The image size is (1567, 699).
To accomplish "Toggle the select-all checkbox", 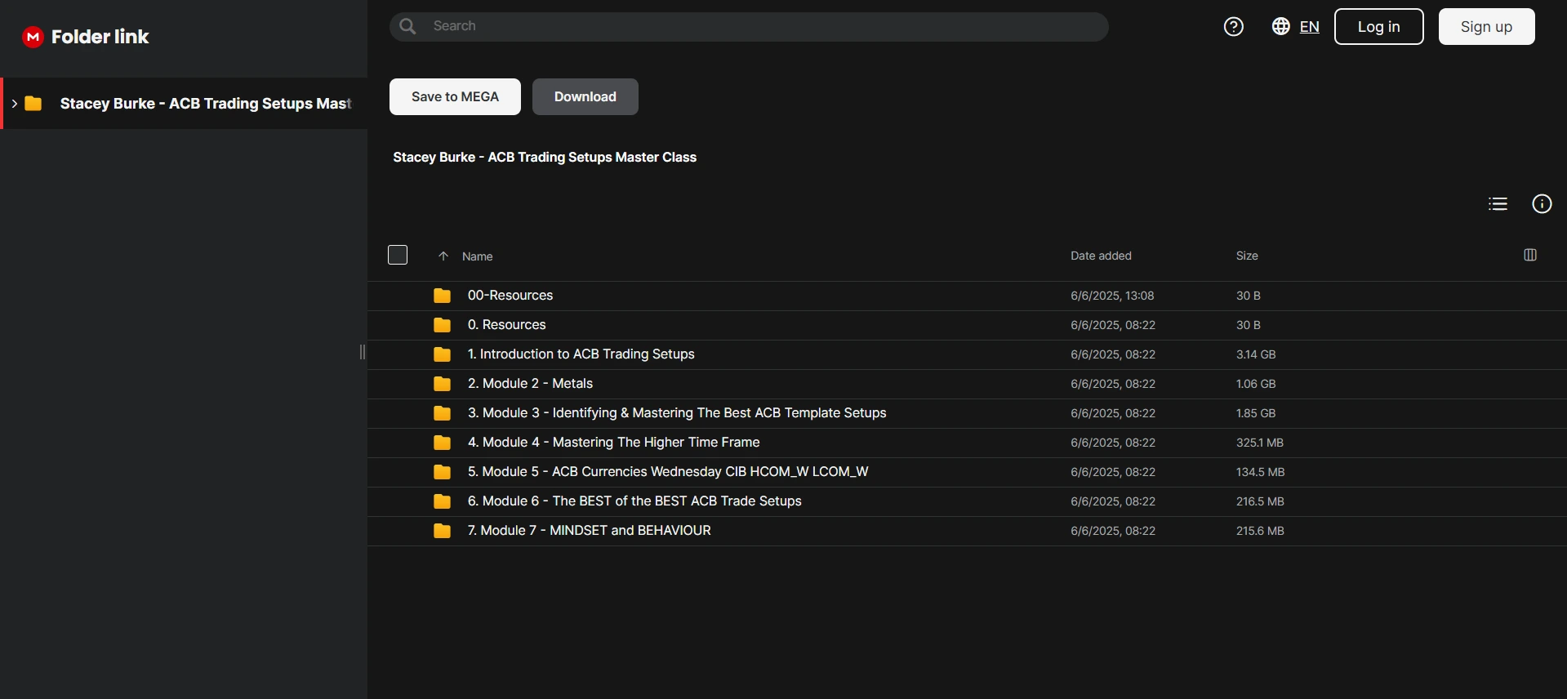I will [398, 255].
